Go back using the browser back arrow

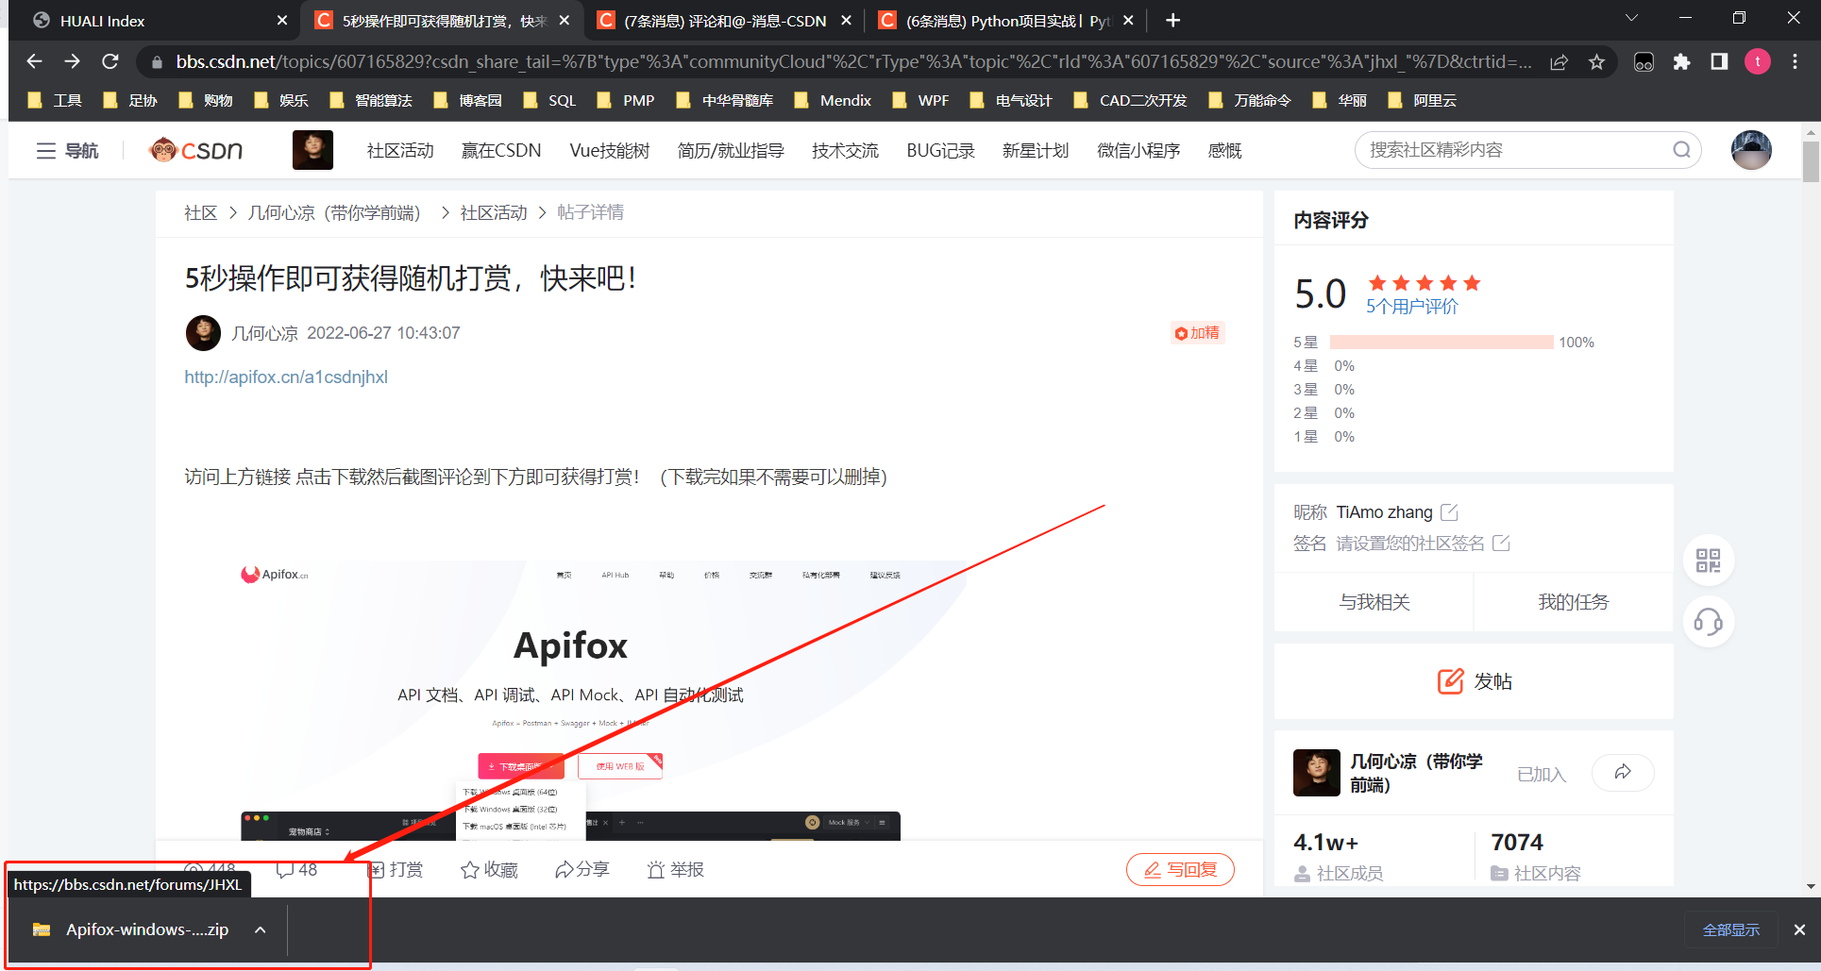pyautogui.click(x=35, y=61)
